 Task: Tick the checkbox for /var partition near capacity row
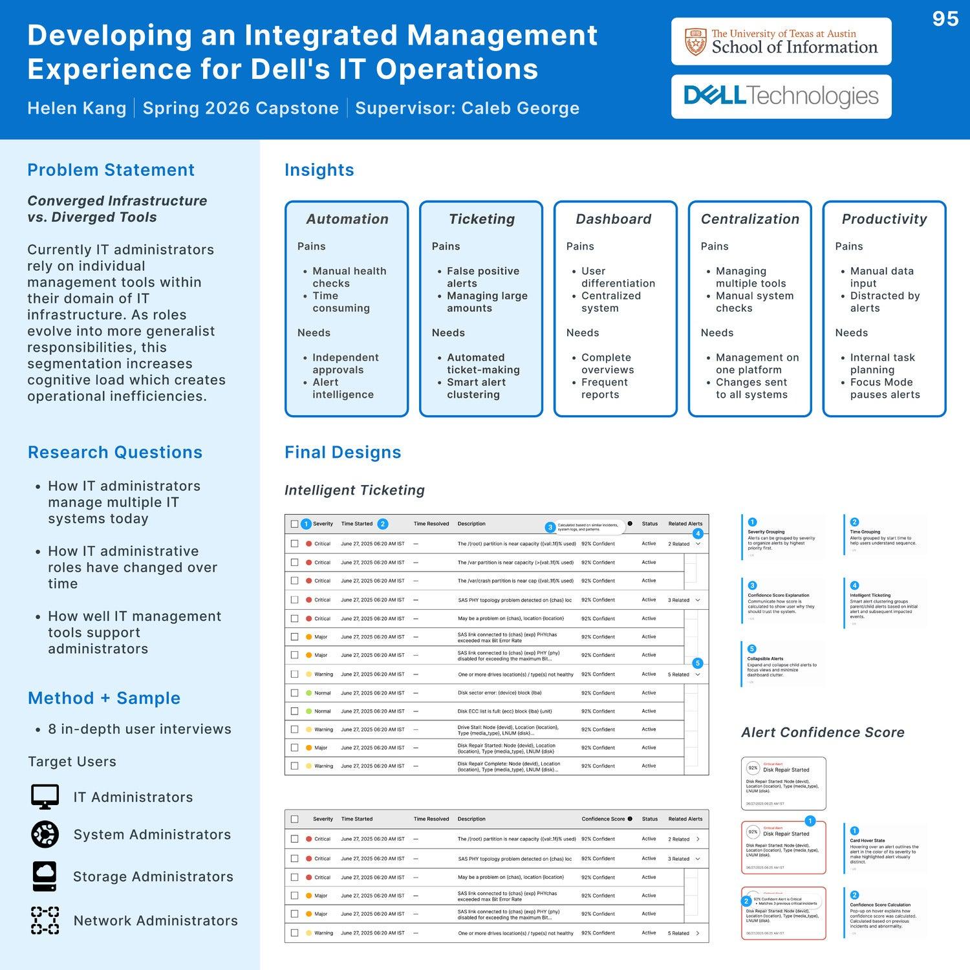pyautogui.click(x=294, y=563)
